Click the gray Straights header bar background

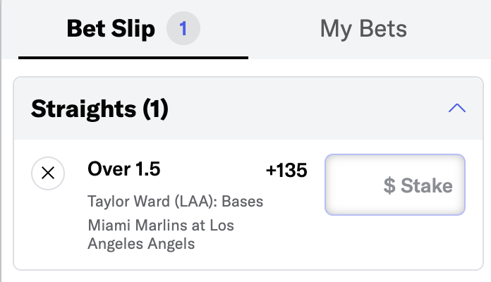click(281, 109)
